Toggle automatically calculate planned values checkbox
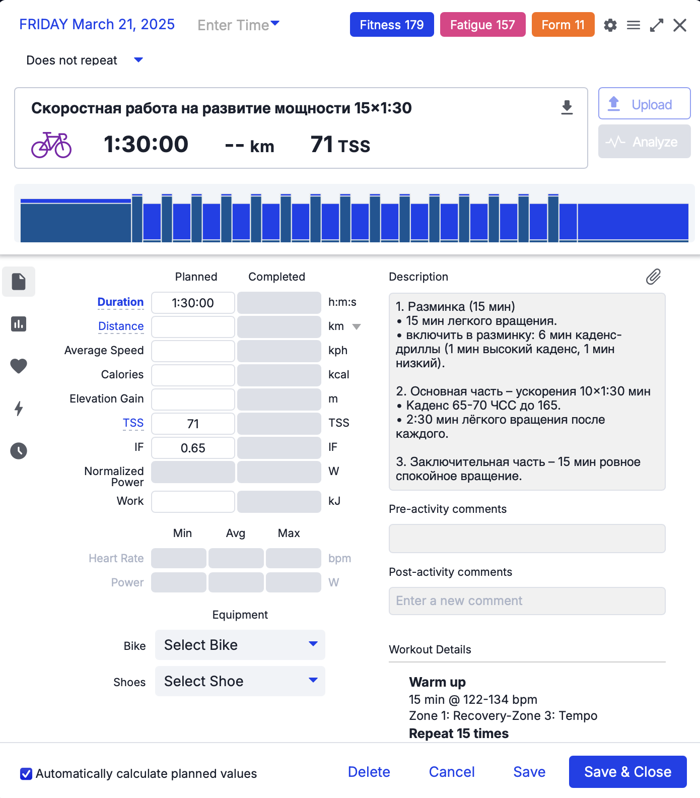 tap(26, 773)
